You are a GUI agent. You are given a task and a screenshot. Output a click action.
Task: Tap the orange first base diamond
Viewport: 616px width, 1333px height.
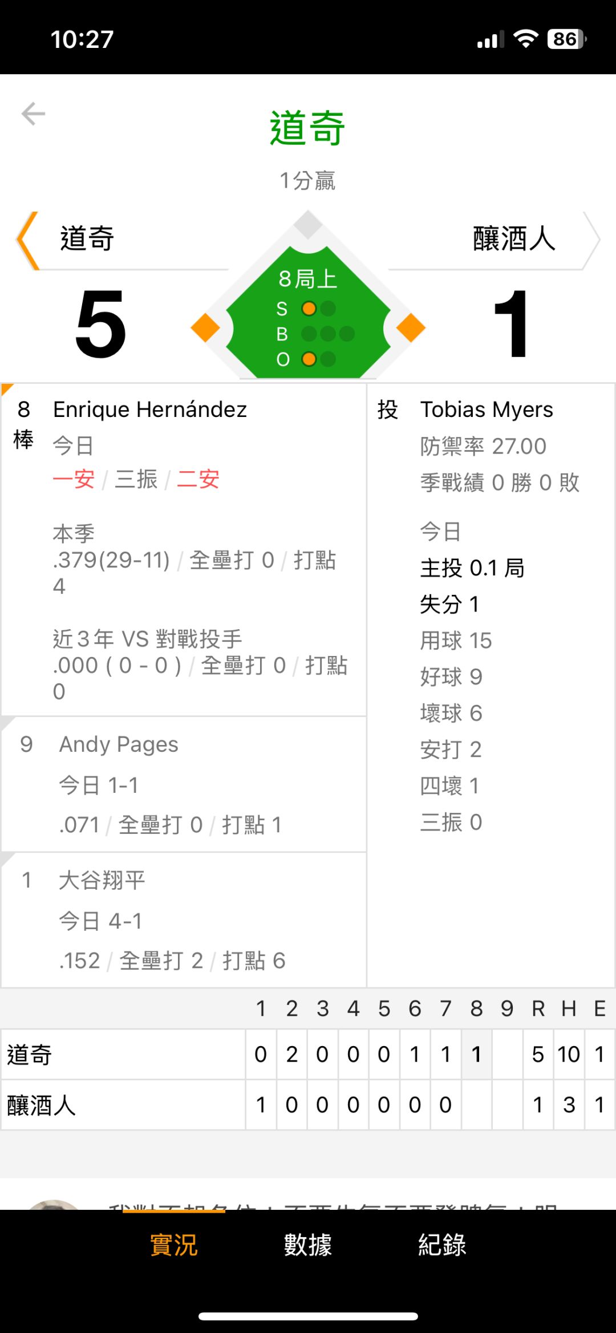(x=411, y=328)
